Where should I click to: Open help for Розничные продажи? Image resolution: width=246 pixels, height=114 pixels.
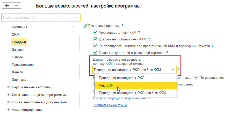(122, 26)
